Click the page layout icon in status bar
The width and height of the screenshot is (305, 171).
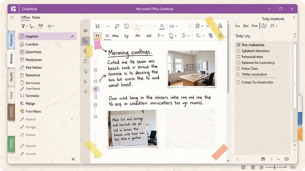[253, 167]
